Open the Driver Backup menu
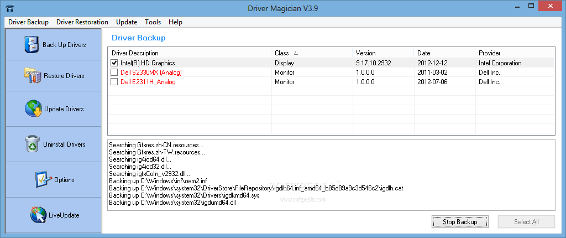The height and width of the screenshot is (238, 566). [29, 22]
